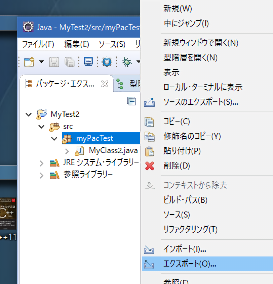Viewport: 273px width, 284px height.
Task: Click the New wizard toolbar icon
Action: coord(29,62)
